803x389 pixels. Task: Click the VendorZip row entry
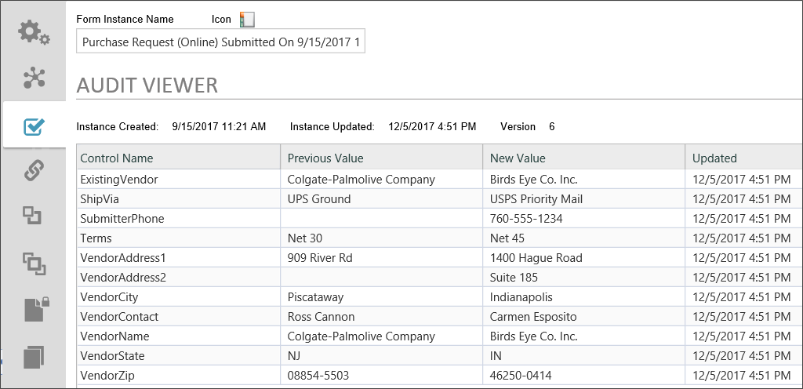click(x=440, y=375)
